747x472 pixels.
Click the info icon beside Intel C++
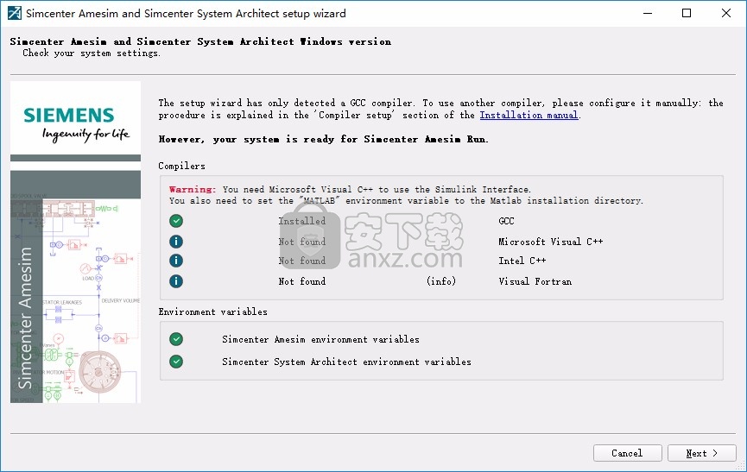coord(176,261)
